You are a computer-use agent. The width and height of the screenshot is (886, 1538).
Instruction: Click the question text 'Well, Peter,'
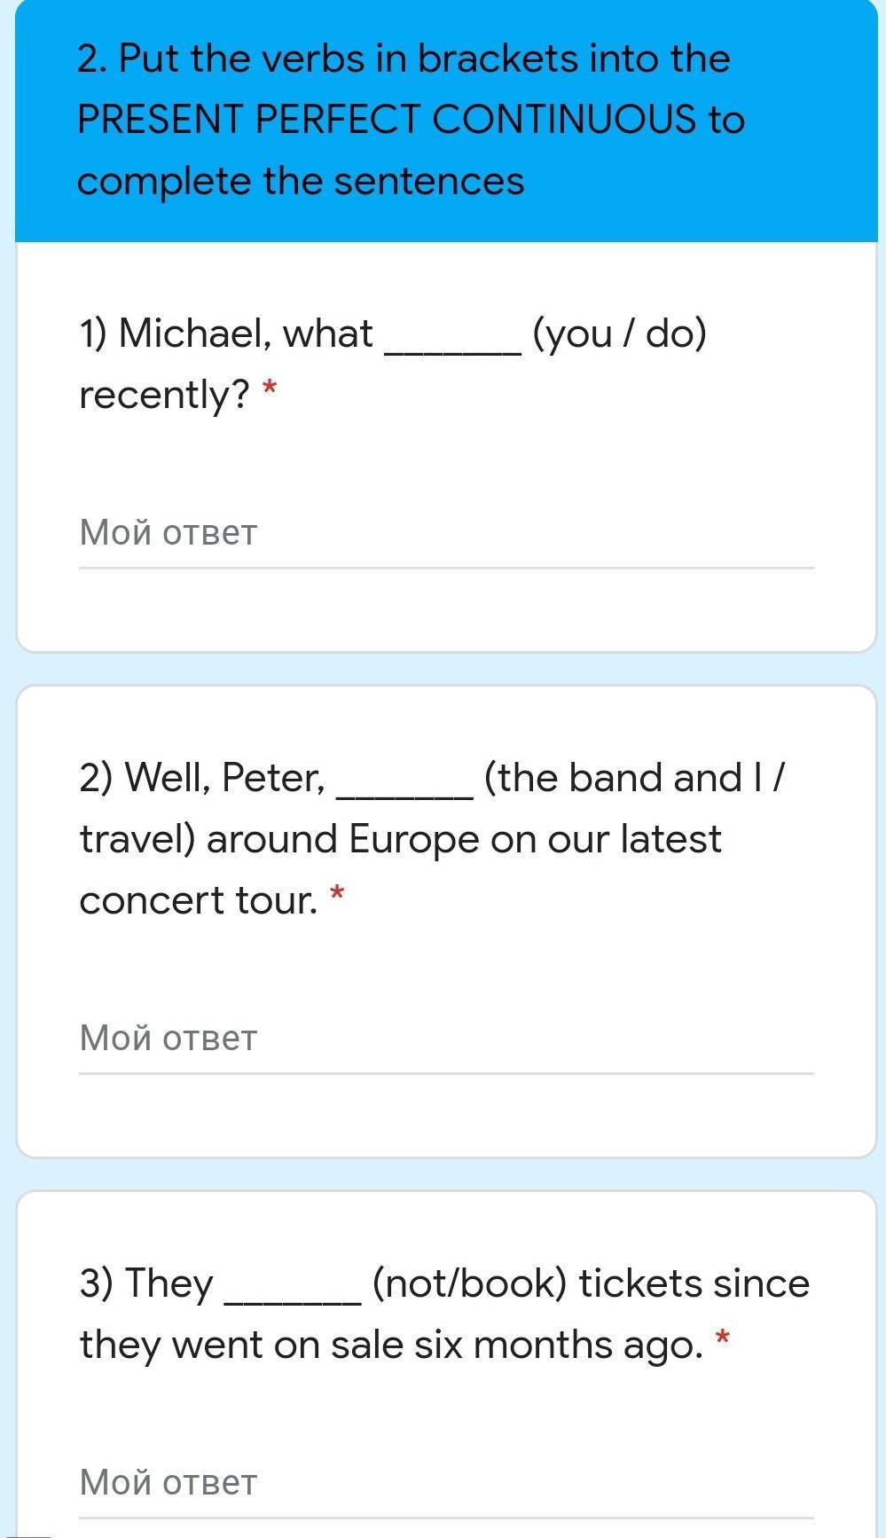[202, 779]
